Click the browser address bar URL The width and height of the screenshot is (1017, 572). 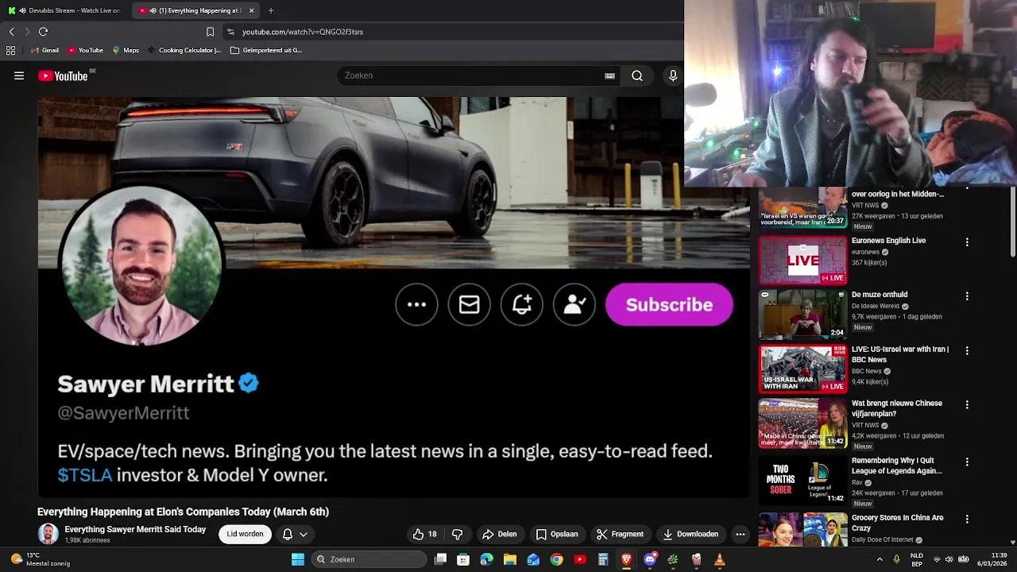[303, 32]
